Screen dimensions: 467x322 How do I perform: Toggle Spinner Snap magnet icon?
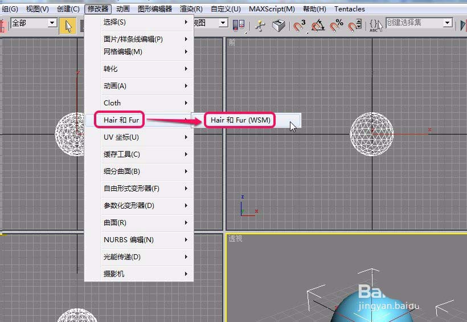(x=355, y=26)
